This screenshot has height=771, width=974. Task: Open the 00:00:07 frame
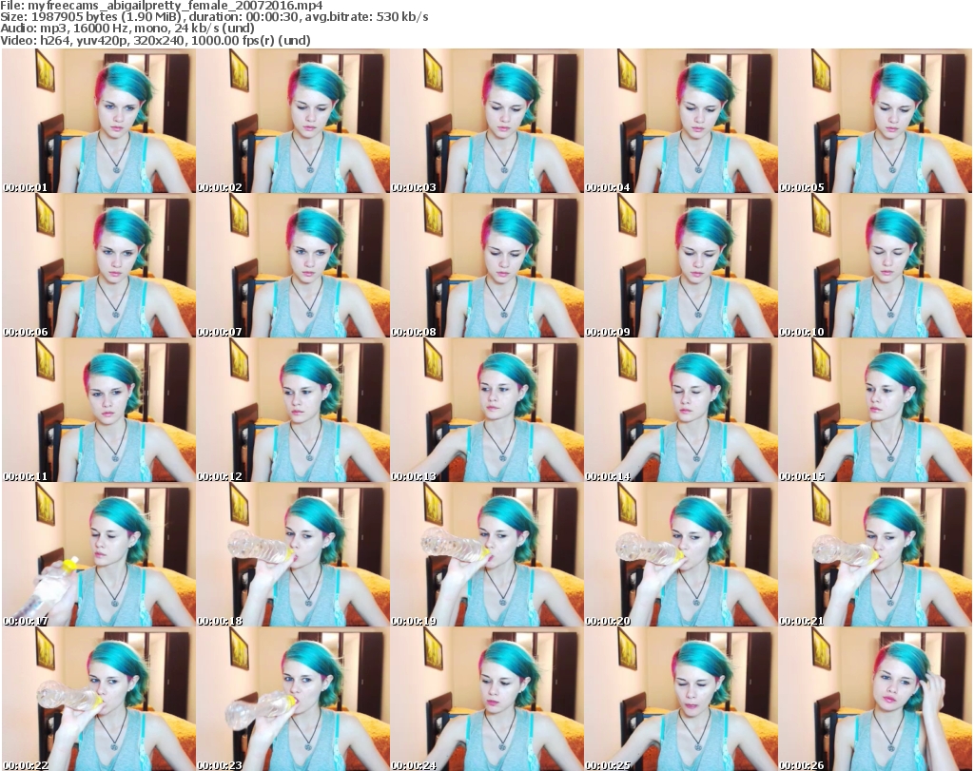coord(293,265)
